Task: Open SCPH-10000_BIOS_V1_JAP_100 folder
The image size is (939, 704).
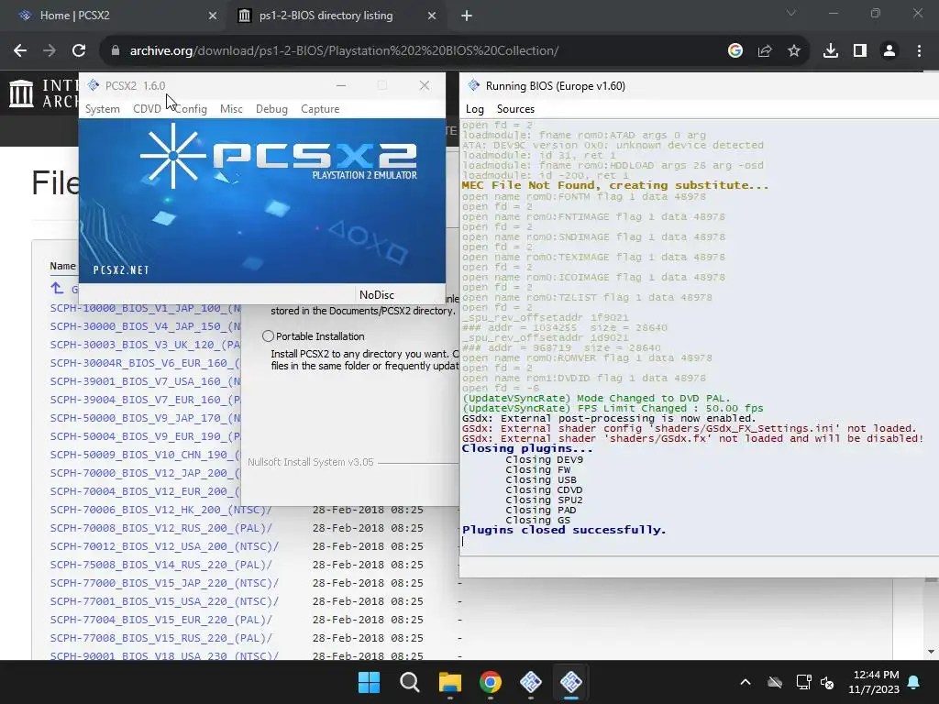Action: 145,308
